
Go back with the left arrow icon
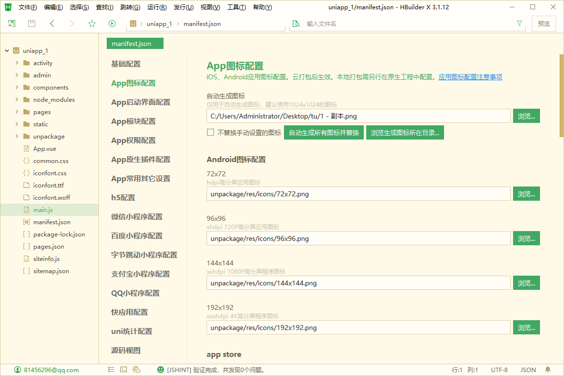(x=52, y=23)
